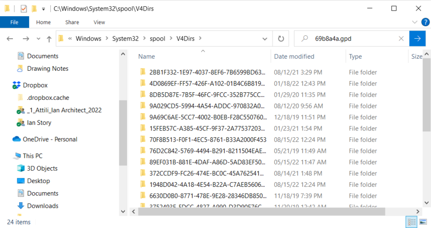Switch to Details view layout

(411, 222)
